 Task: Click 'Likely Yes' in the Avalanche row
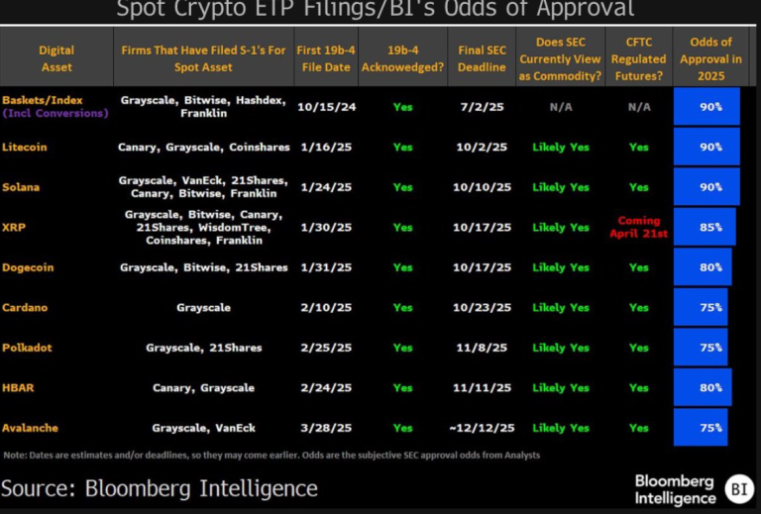(x=561, y=428)
